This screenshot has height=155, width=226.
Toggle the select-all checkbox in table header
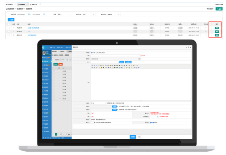click(x=9, y=23)
